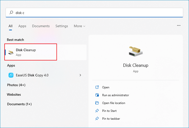Expand the Photos (4+) results section
This screenshot has height=128, width=189.
click(x=16, y=85)
